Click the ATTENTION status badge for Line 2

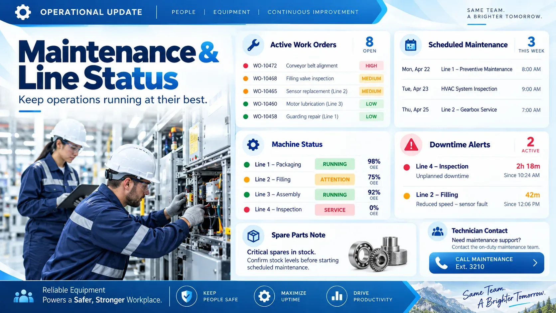(x=335, y=180)
